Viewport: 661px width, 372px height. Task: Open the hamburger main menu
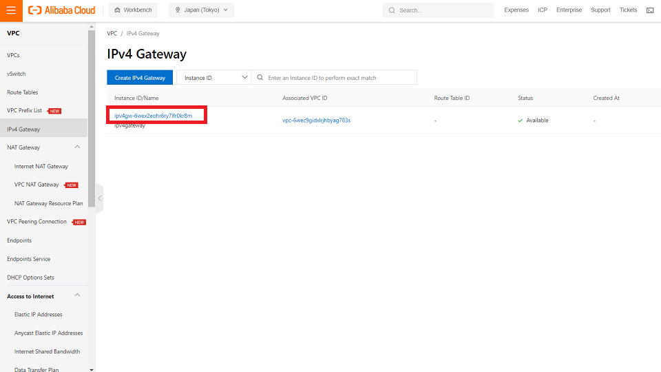[x=11, y=10]
